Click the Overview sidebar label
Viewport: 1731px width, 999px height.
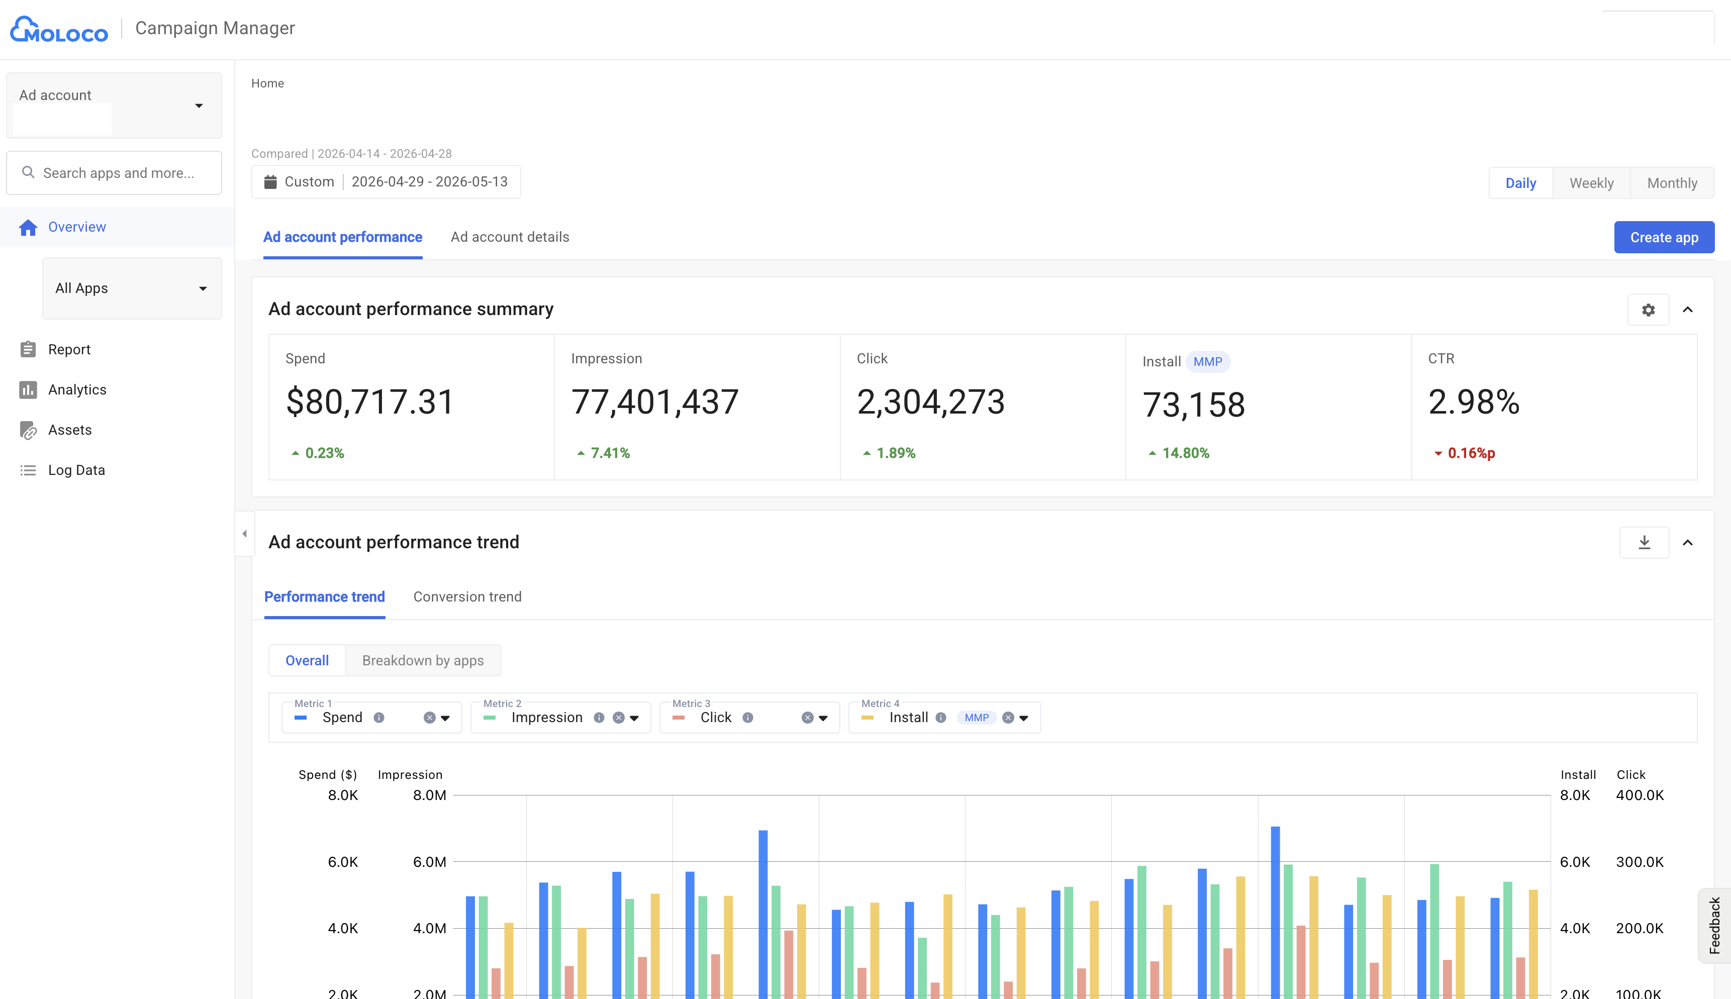pos(77,227)
